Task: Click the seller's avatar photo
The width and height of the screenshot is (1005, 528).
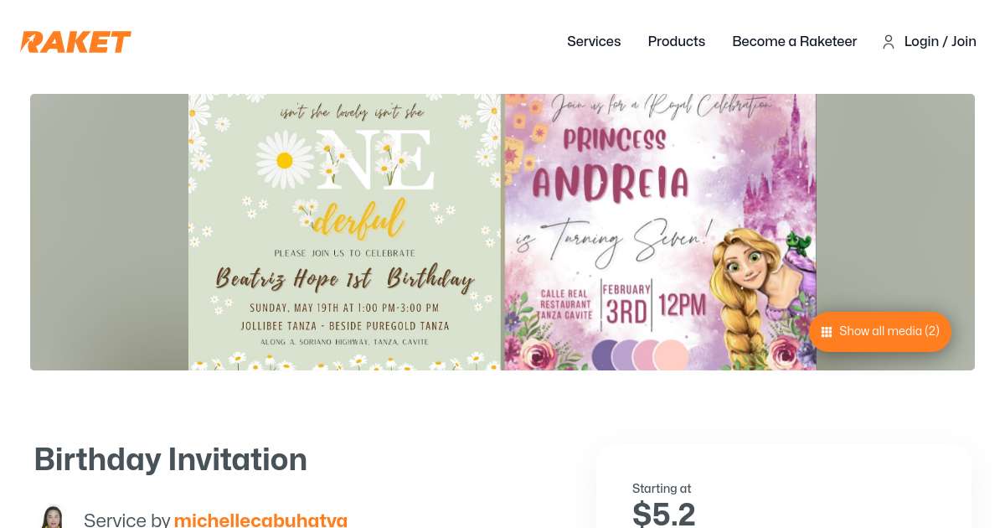Action: tap(52, 517)
